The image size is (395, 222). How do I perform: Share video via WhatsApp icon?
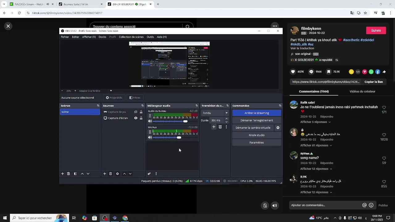click(x=371, y=72)
